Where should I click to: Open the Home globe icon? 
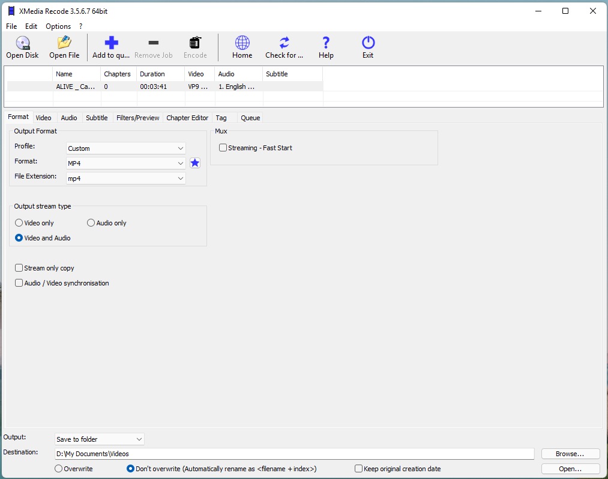[242, 43]
